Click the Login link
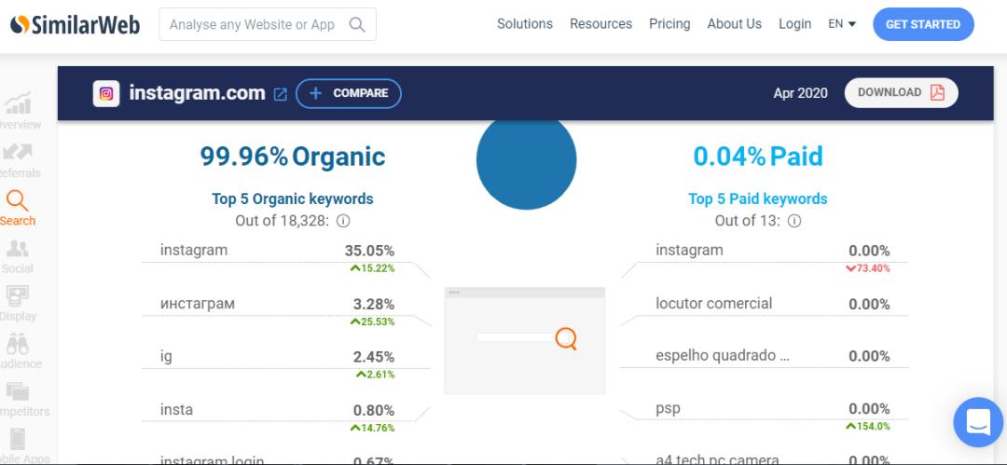Screen dimensions: 1007x465 click(x=794, y=24)
